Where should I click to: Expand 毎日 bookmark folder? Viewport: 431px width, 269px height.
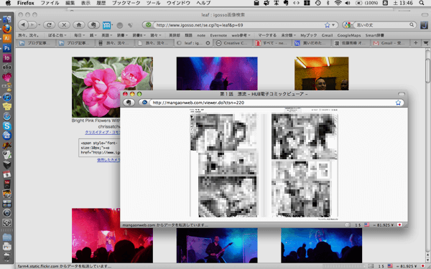[x=79, y=35]
